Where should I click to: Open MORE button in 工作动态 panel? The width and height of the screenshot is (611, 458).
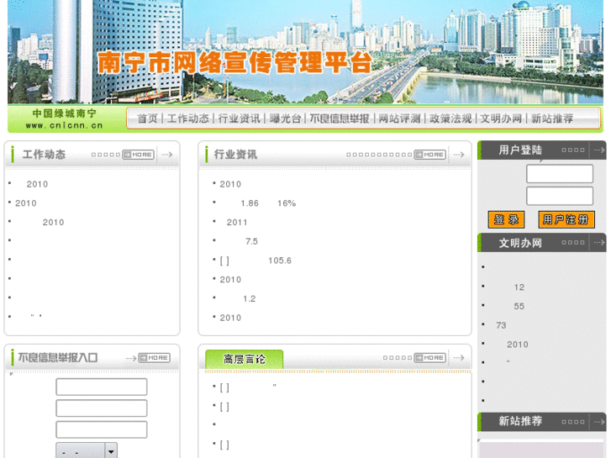pos(138,155)
